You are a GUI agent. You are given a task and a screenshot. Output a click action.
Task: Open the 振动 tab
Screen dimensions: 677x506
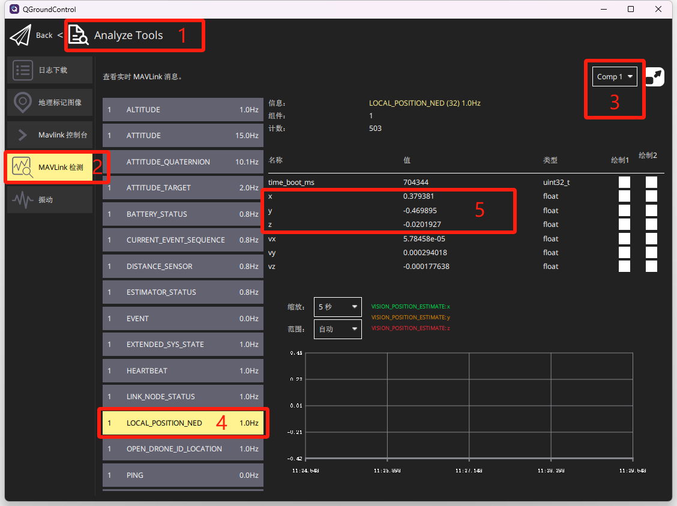tap(50, 199)
